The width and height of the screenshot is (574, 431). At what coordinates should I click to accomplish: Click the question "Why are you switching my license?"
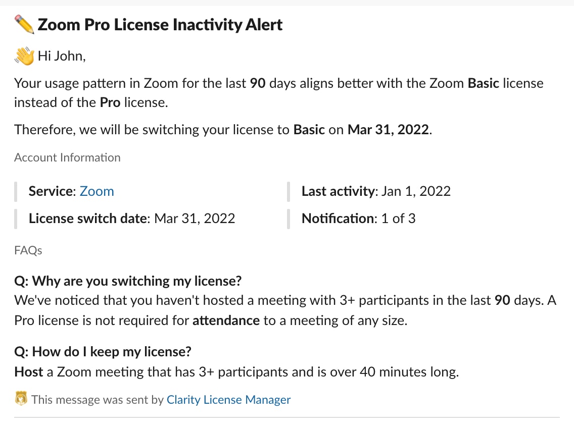tap(128, 281)
